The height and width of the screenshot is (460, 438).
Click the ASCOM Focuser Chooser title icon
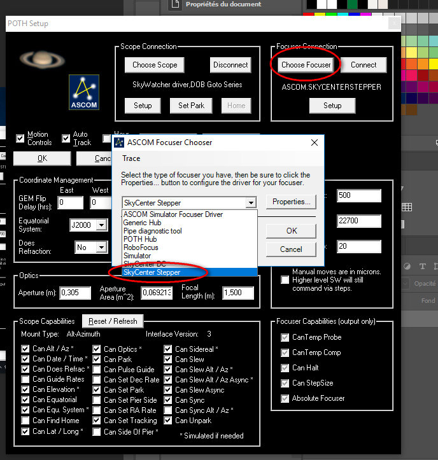(x=119, y=143)
